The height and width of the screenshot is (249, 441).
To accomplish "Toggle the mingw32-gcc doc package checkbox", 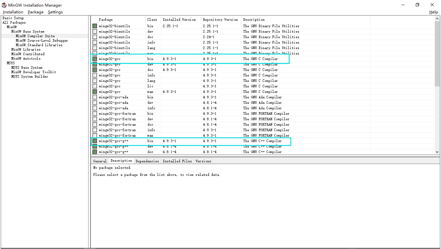I will click(x=95, y=70).
